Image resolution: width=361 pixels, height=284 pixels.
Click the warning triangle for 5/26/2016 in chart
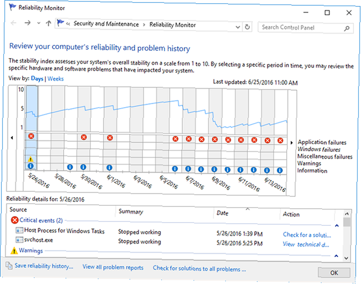coord(30,159)
